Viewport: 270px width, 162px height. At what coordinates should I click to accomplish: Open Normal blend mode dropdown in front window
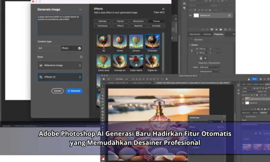point(249,92)
